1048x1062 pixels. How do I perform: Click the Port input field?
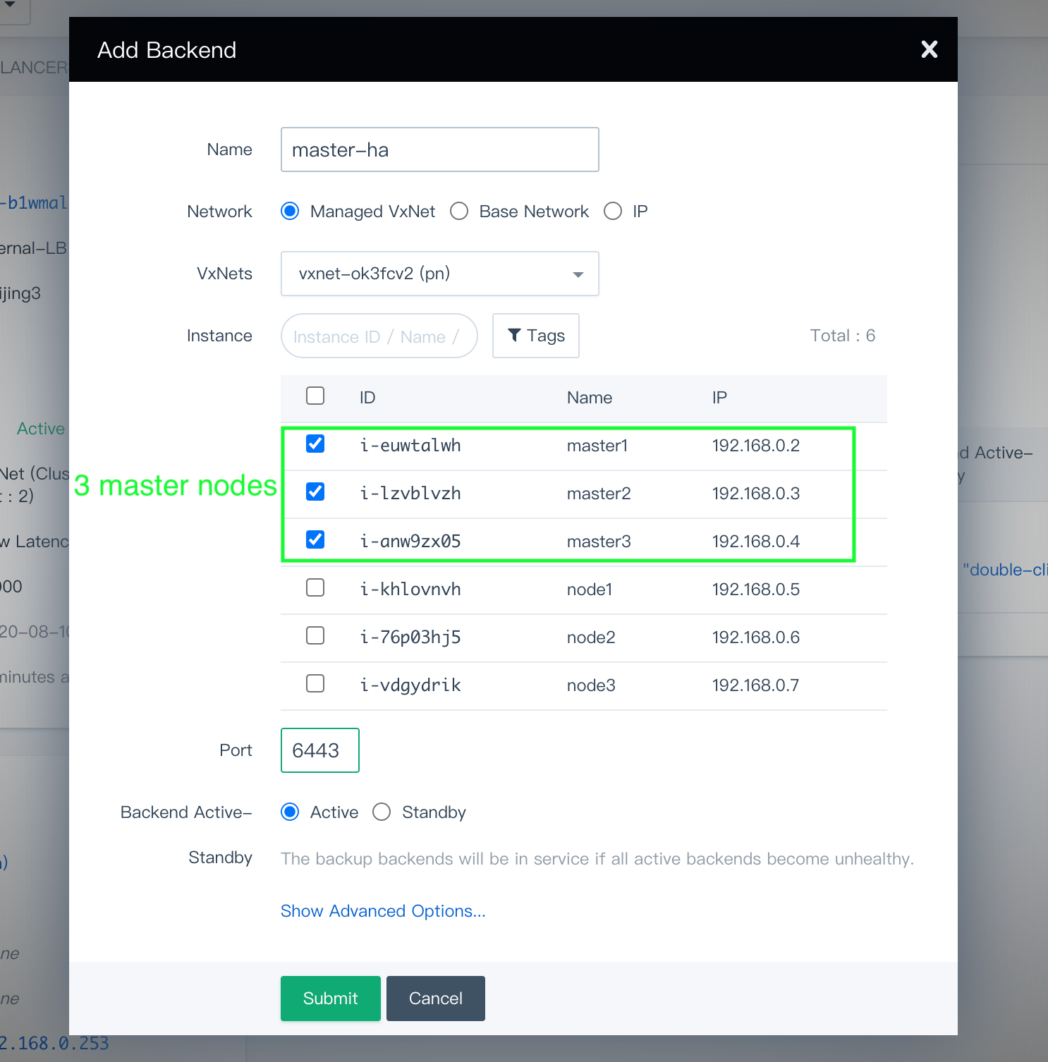click(x=320, y=750)
